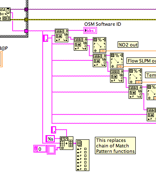156x174 pixels.
Task: Click the Tem label
Action: click(151, 75)
